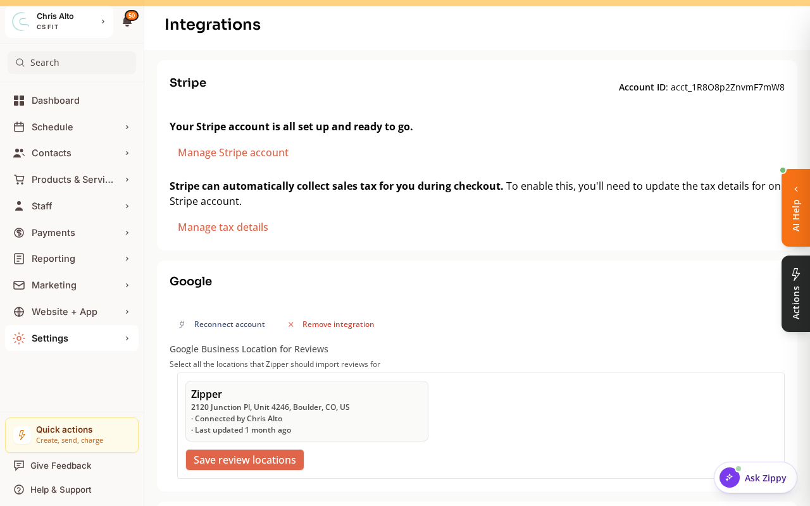Click the Google section heading
Image resolution: width=810 pixels, height=506 pixels.
[190, 281]
